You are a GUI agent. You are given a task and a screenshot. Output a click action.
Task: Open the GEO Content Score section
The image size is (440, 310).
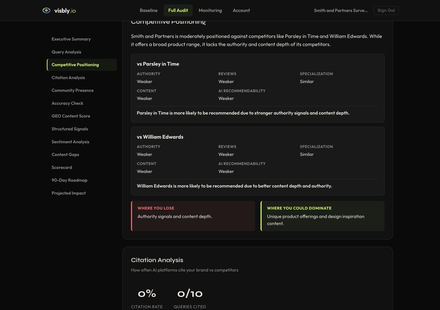[71, 116]
